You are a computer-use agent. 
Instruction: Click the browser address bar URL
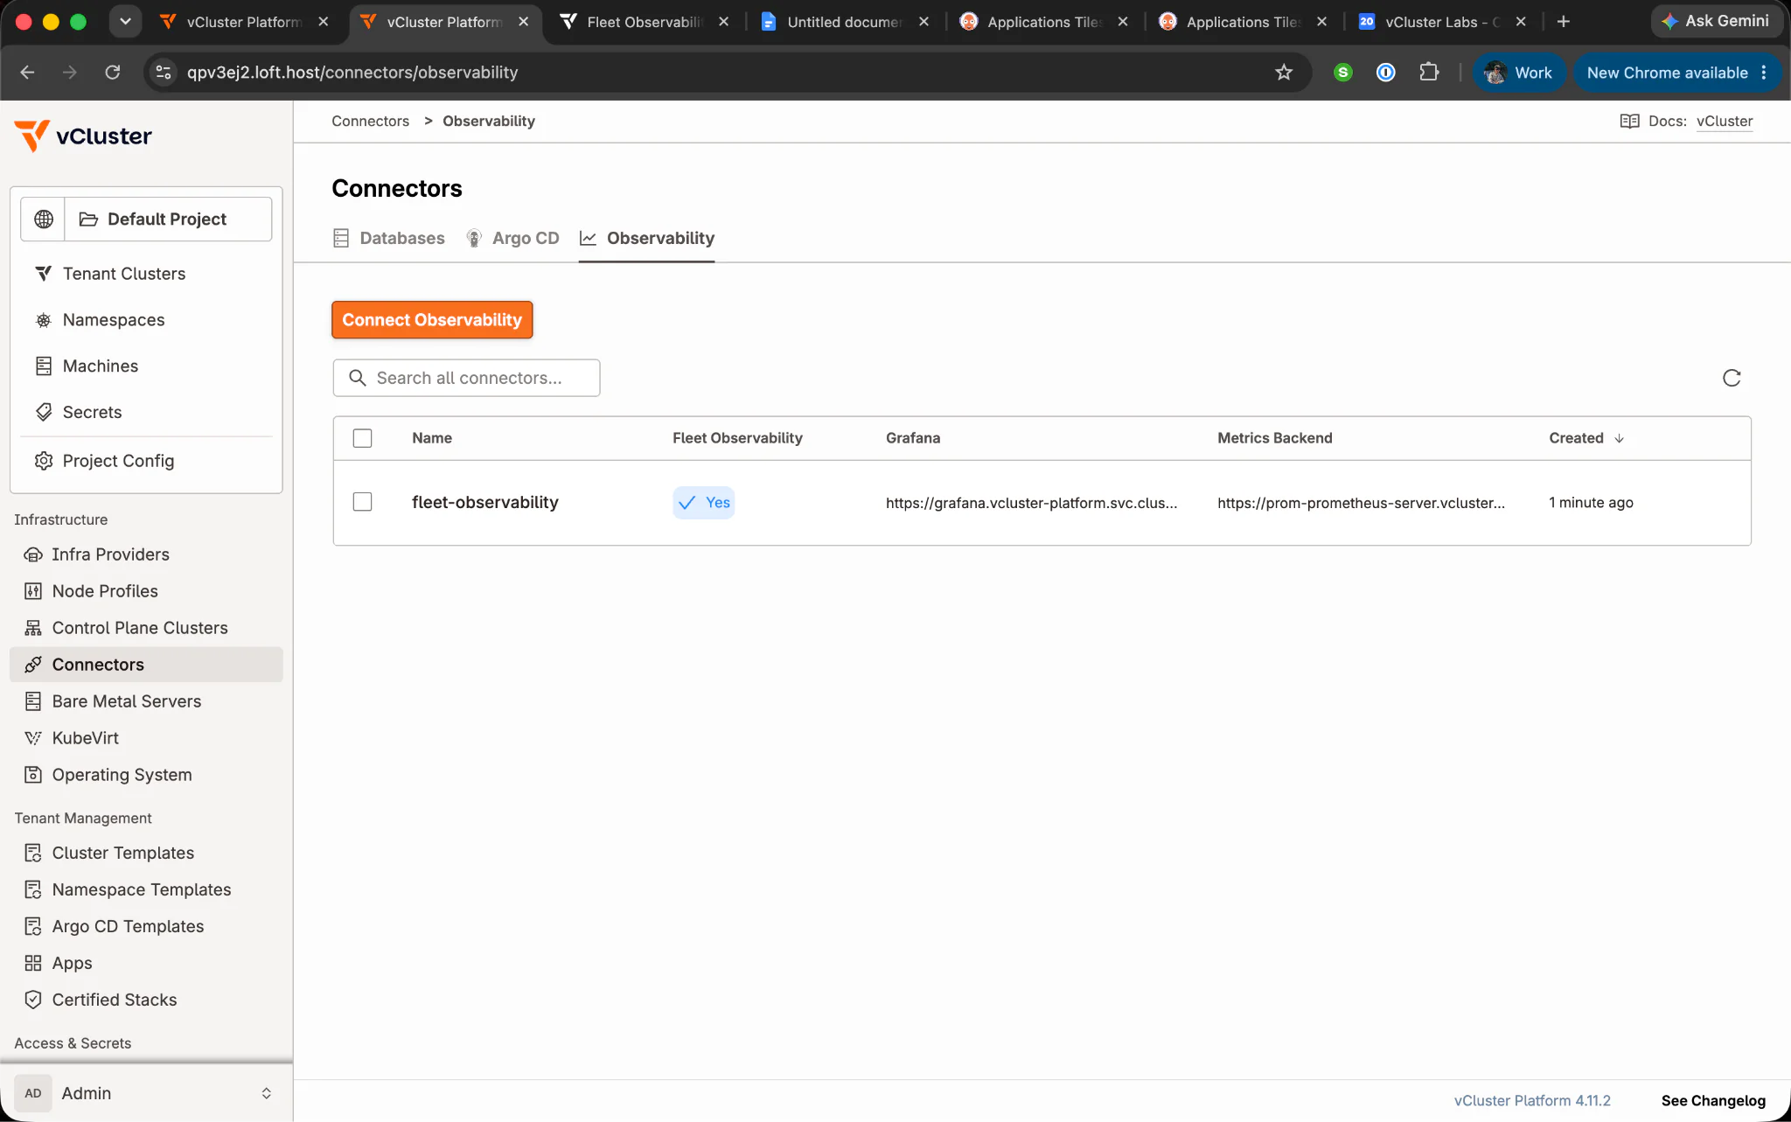pyautogui.click(x=352, y=73)
